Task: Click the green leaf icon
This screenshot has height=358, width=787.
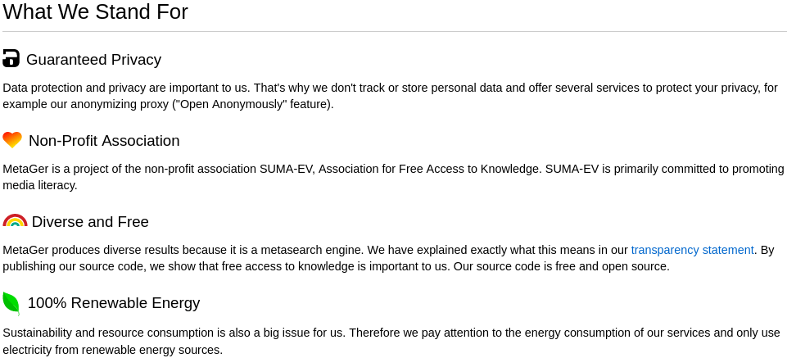Action: 11,303
